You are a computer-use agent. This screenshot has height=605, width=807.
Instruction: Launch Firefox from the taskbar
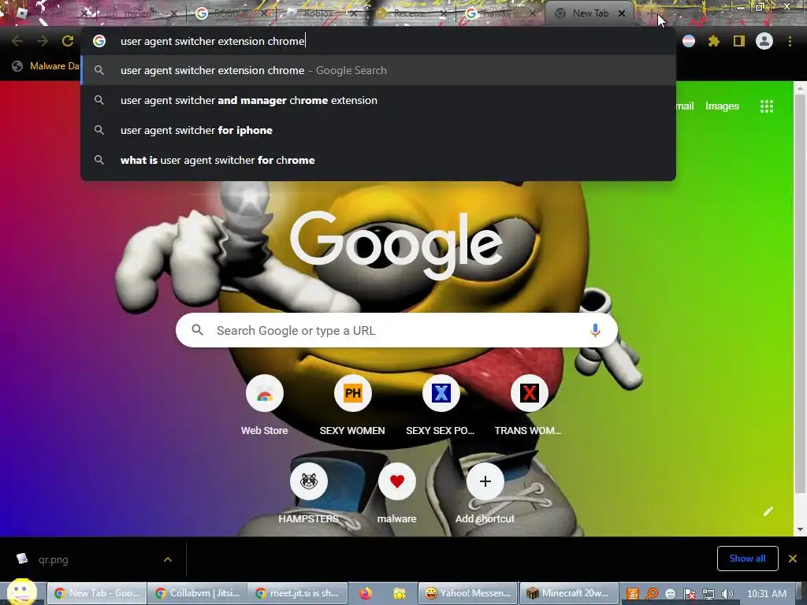(366, 593)
